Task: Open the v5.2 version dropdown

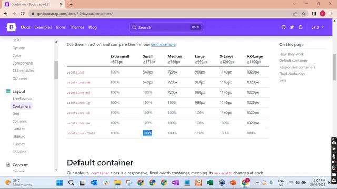Action: point(318,27)
